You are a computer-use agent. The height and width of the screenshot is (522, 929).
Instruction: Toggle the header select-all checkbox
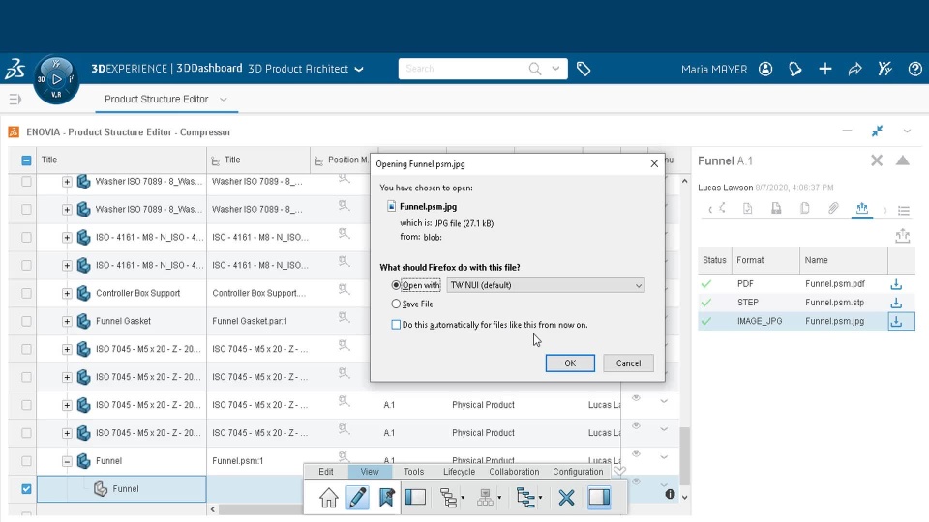(x=26, y=160)
